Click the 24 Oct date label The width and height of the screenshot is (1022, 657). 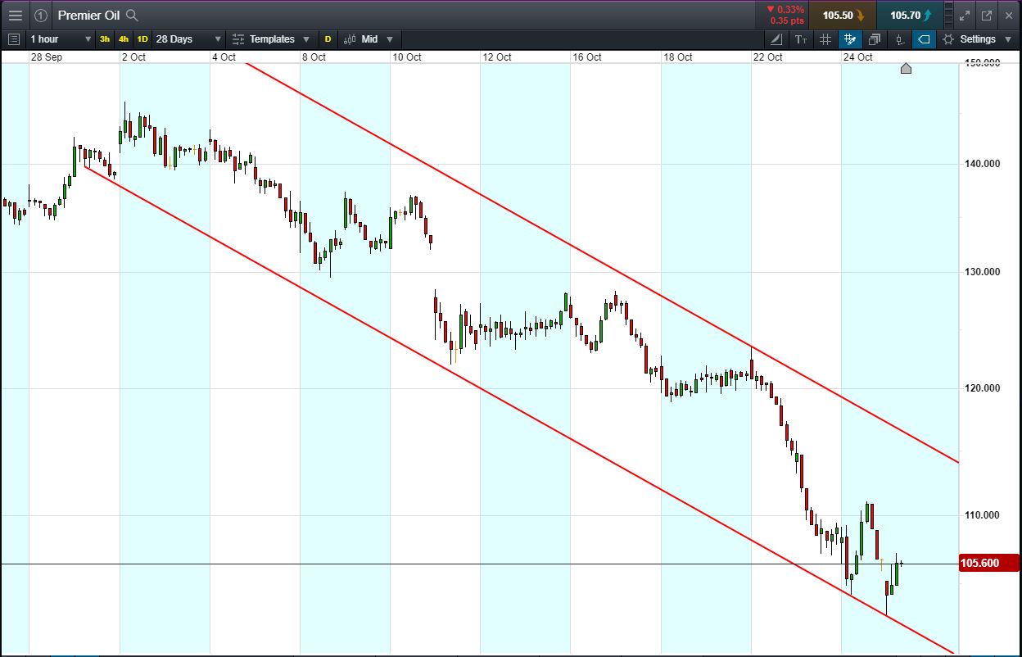(858, 57)
